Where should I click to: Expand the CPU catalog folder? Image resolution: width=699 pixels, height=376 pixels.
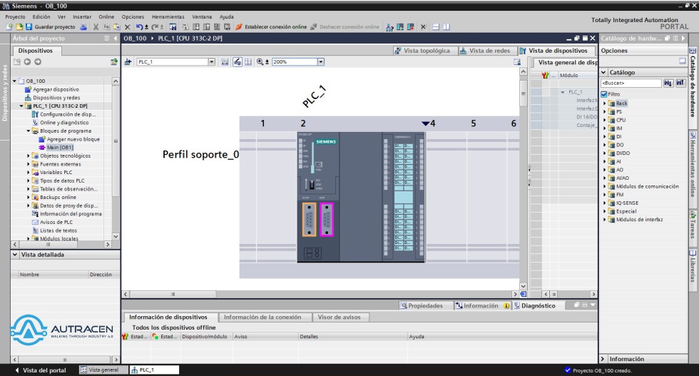pos(605,120)
